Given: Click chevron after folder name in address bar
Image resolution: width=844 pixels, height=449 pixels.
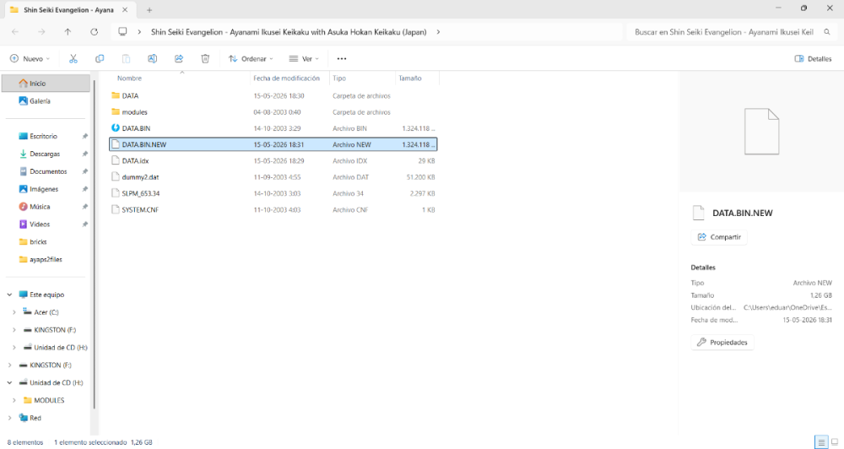Looking at the screenshot, I should (438, 32).
